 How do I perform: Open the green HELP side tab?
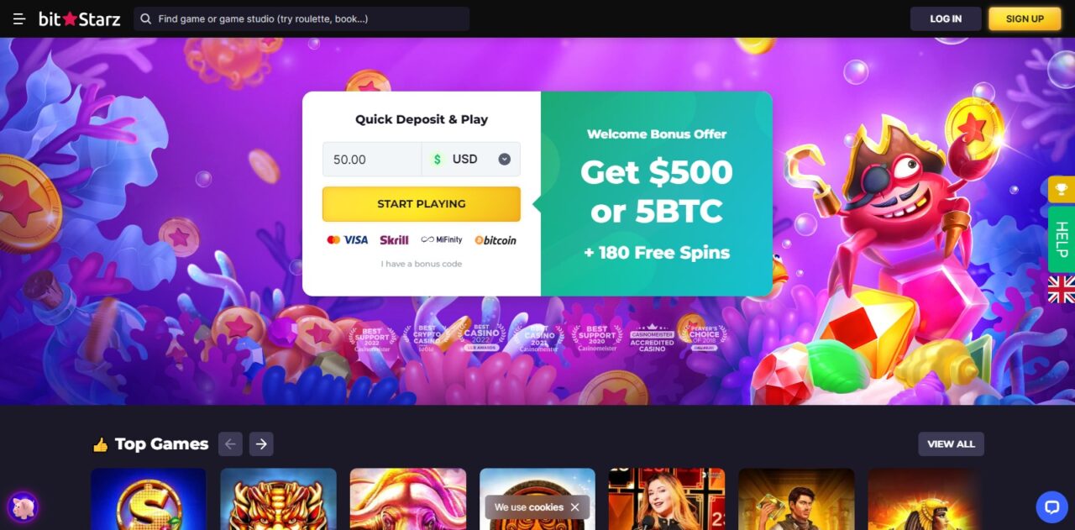click(1062, 239)
